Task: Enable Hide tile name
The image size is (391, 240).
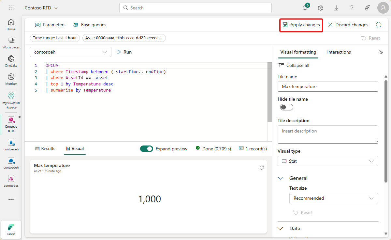Action: 286,107
